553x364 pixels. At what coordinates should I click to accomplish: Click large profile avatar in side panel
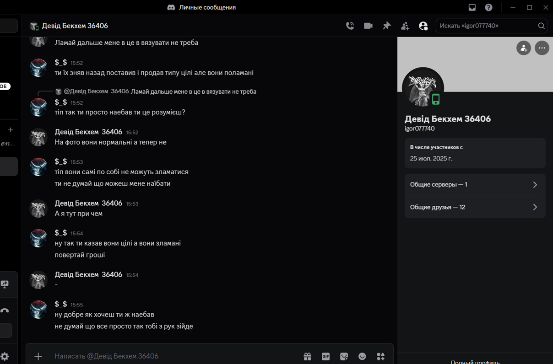(423, 88)
